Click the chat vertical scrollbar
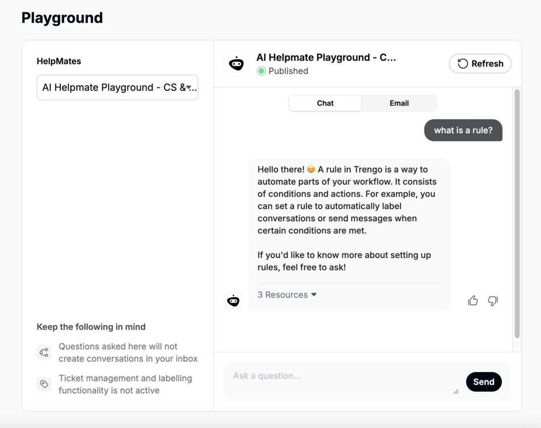 click(x=517, y=214)
